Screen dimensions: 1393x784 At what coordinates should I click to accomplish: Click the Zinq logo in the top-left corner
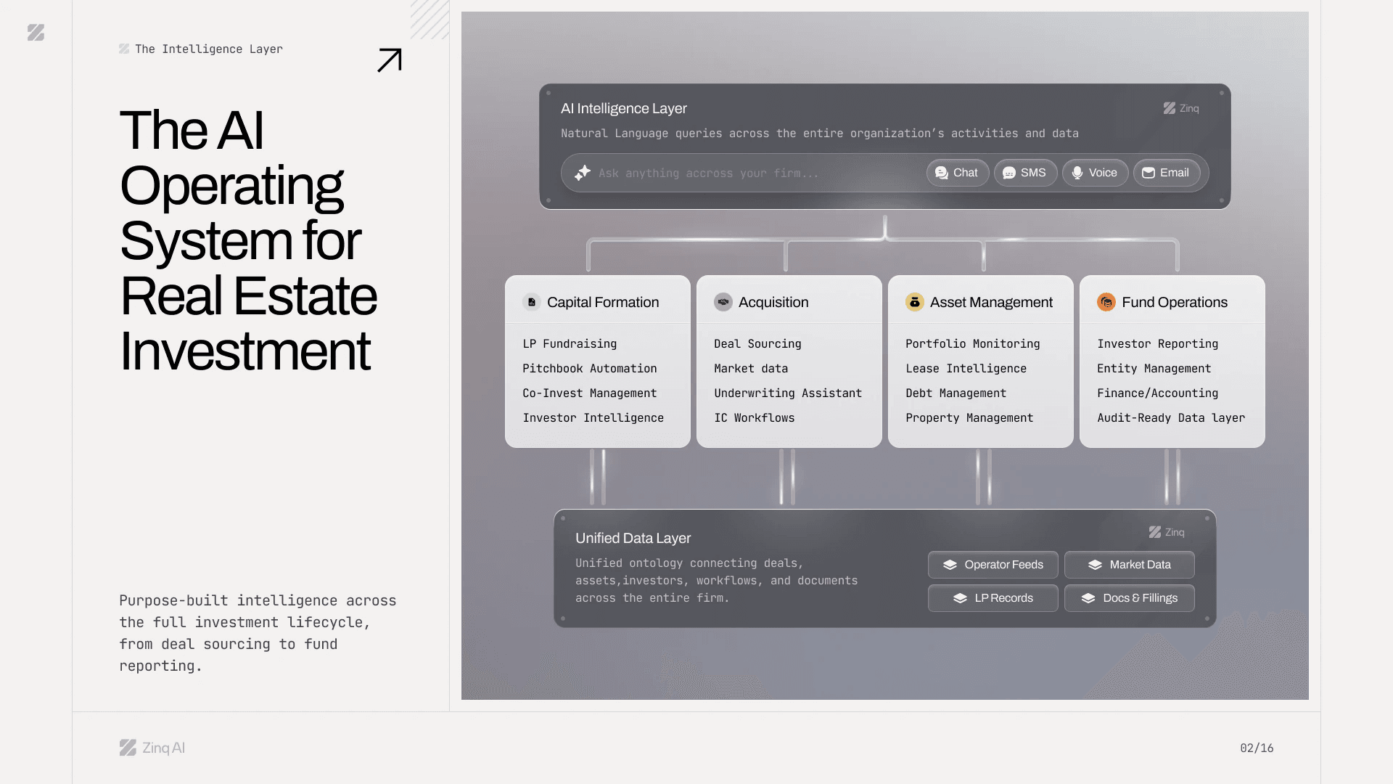[x=36, y=33]
